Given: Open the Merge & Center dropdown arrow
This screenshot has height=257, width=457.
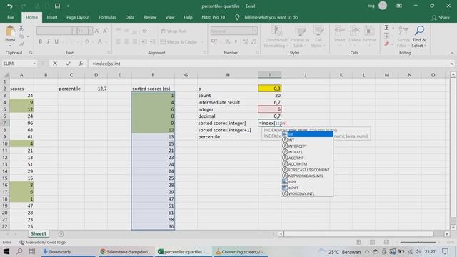Looking at the screenshot, I should point(201,42).
